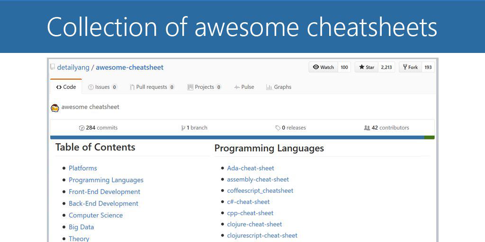
Task: Open the clojurescript-cheat-sheet link
Action: (262, 235)
